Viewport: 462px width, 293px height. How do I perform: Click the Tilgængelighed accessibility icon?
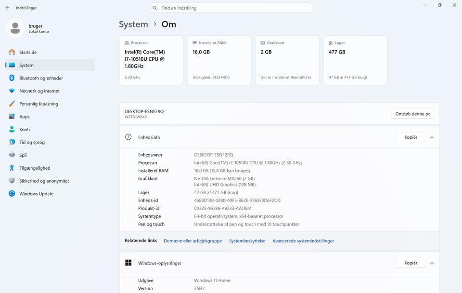pyautogui.click(x=12, y=168)
